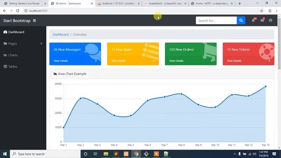Open the Windows Start menu

[5, 154]
